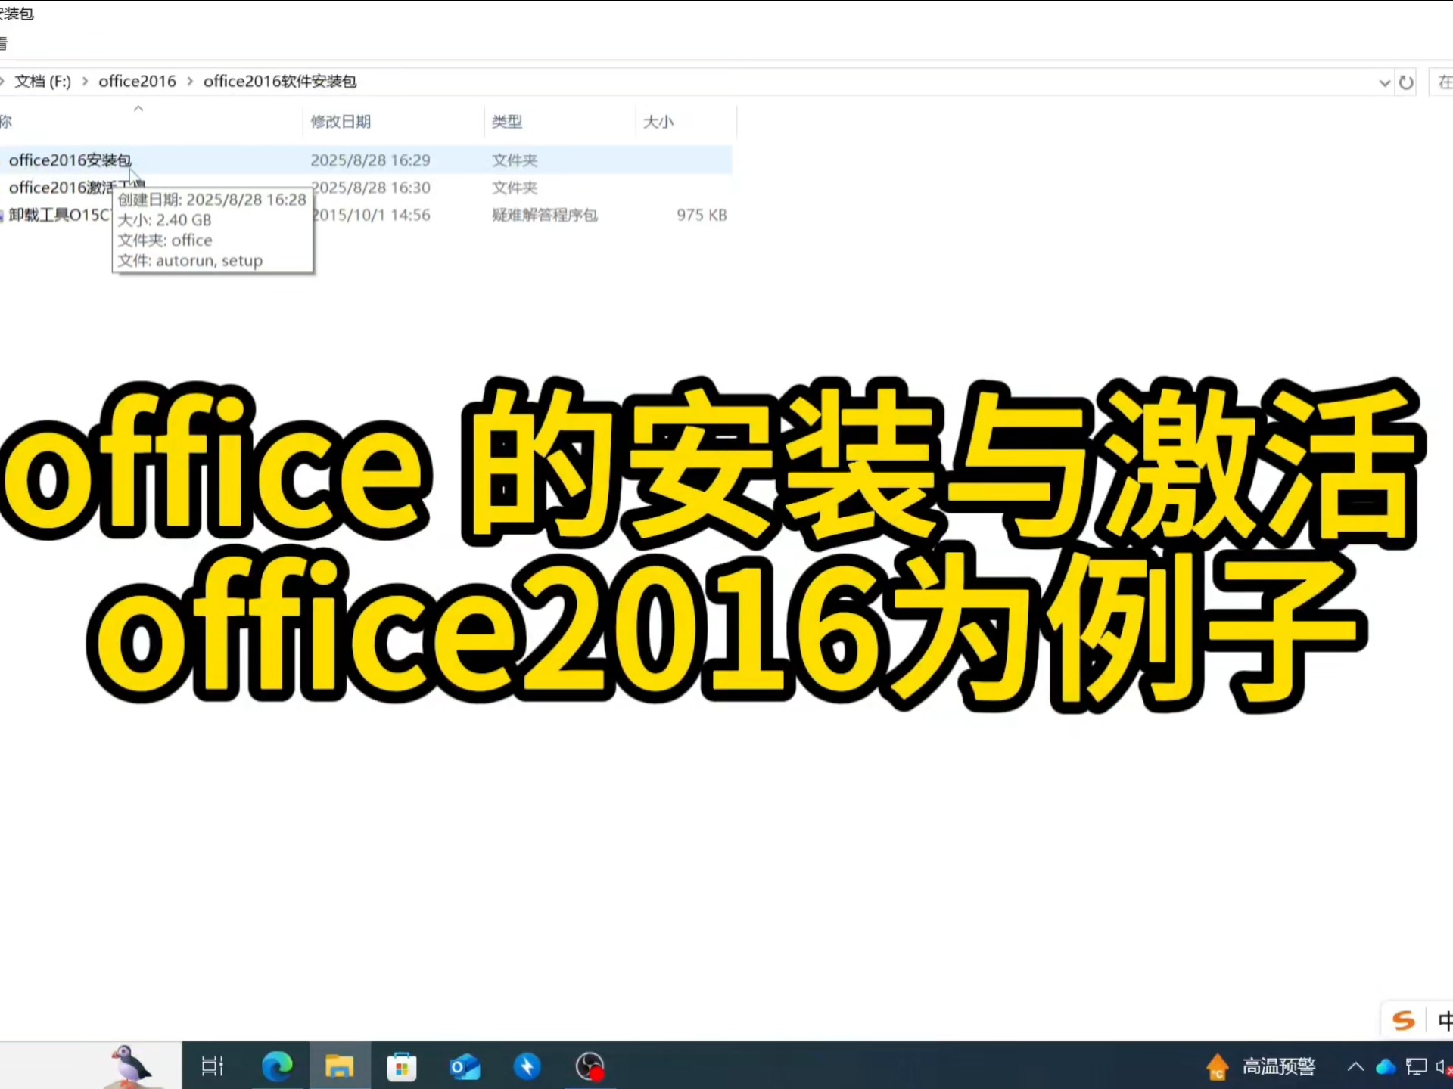The height and width of the screenshot is (1089, 1453).
Task: Show hidden system tray icons
Action: point(1355,1066)
